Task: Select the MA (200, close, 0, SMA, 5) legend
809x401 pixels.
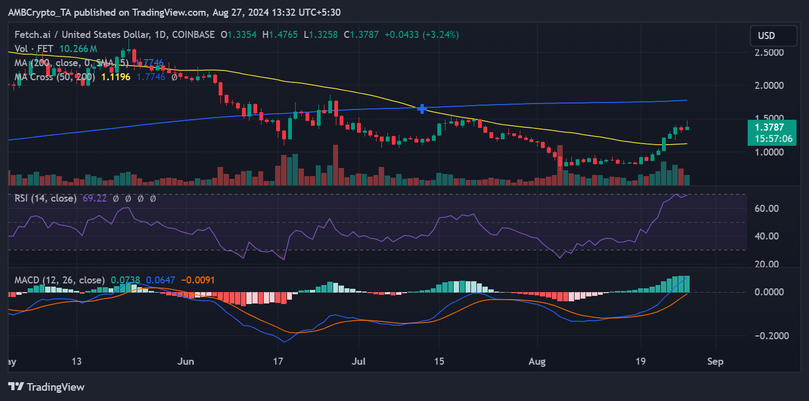Action: [73, 63]
